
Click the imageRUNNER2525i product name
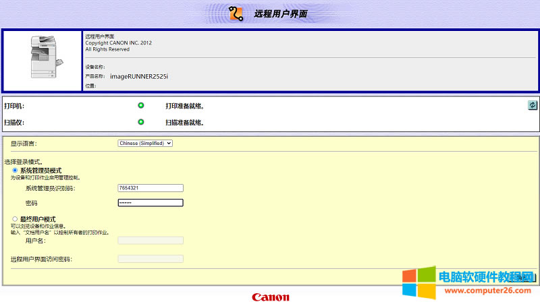point(139,76)
